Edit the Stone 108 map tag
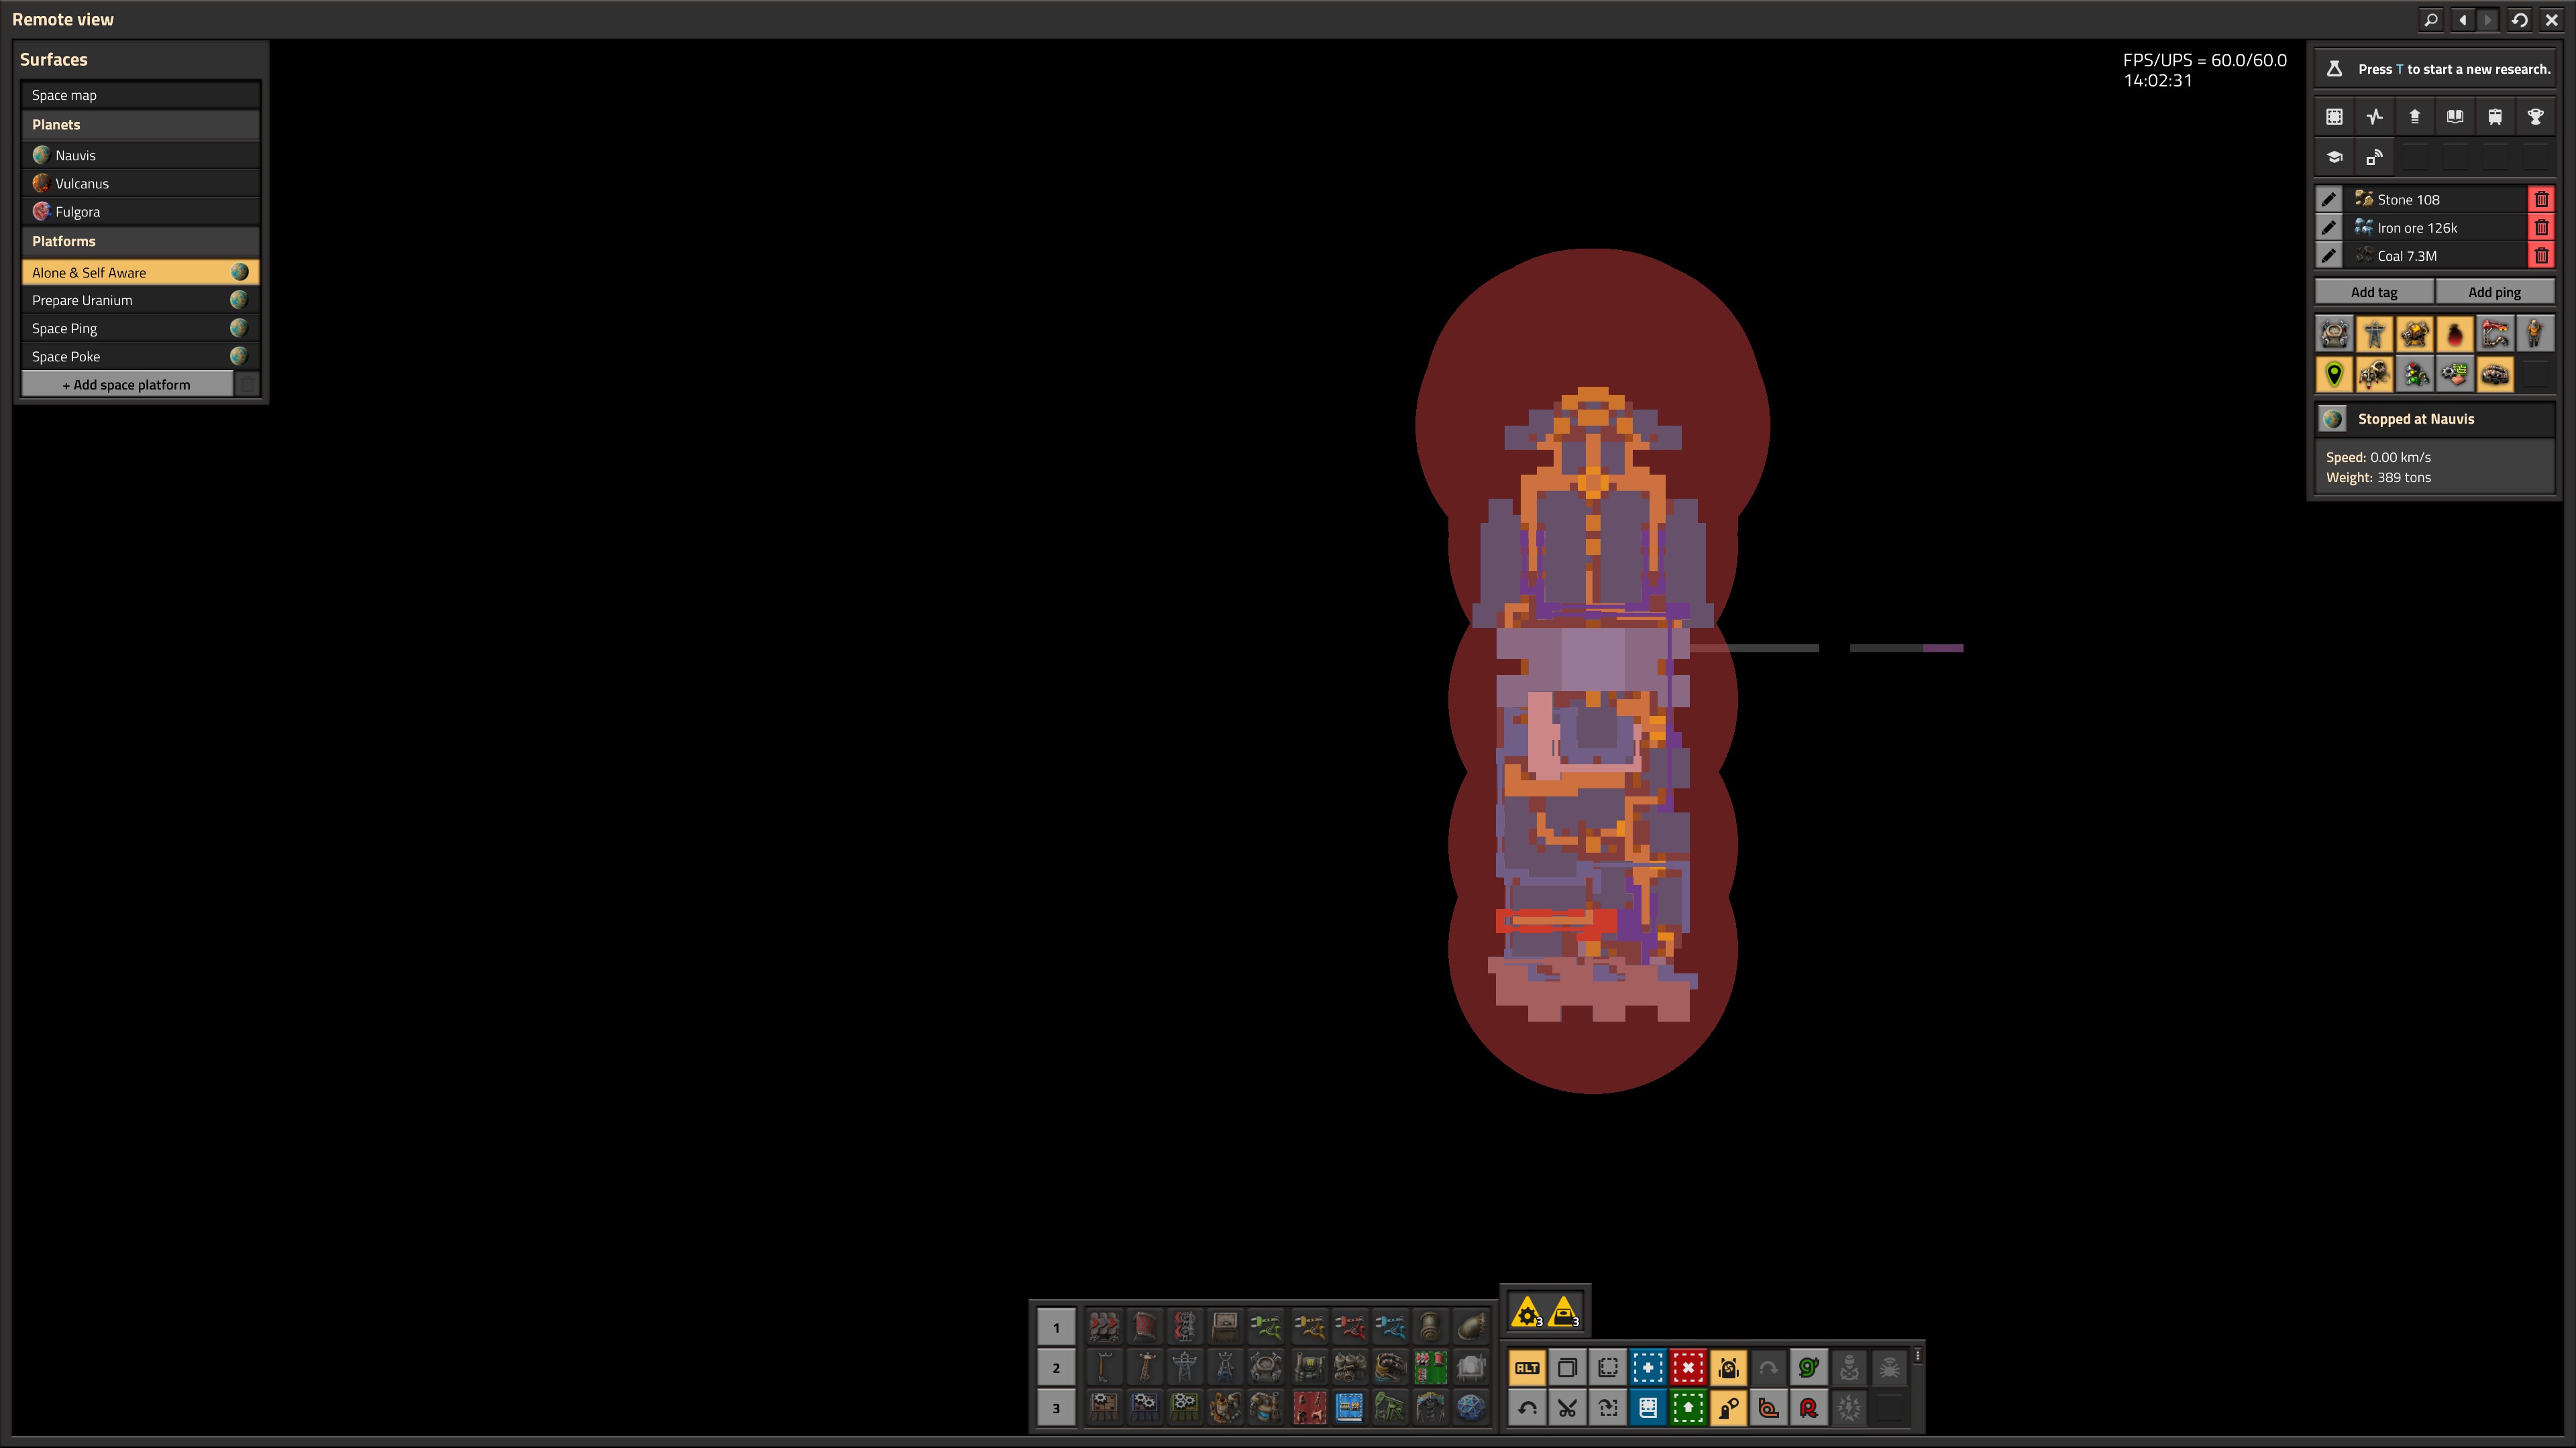This screenshot has height=1448, width=2576. click(2328, 199)
